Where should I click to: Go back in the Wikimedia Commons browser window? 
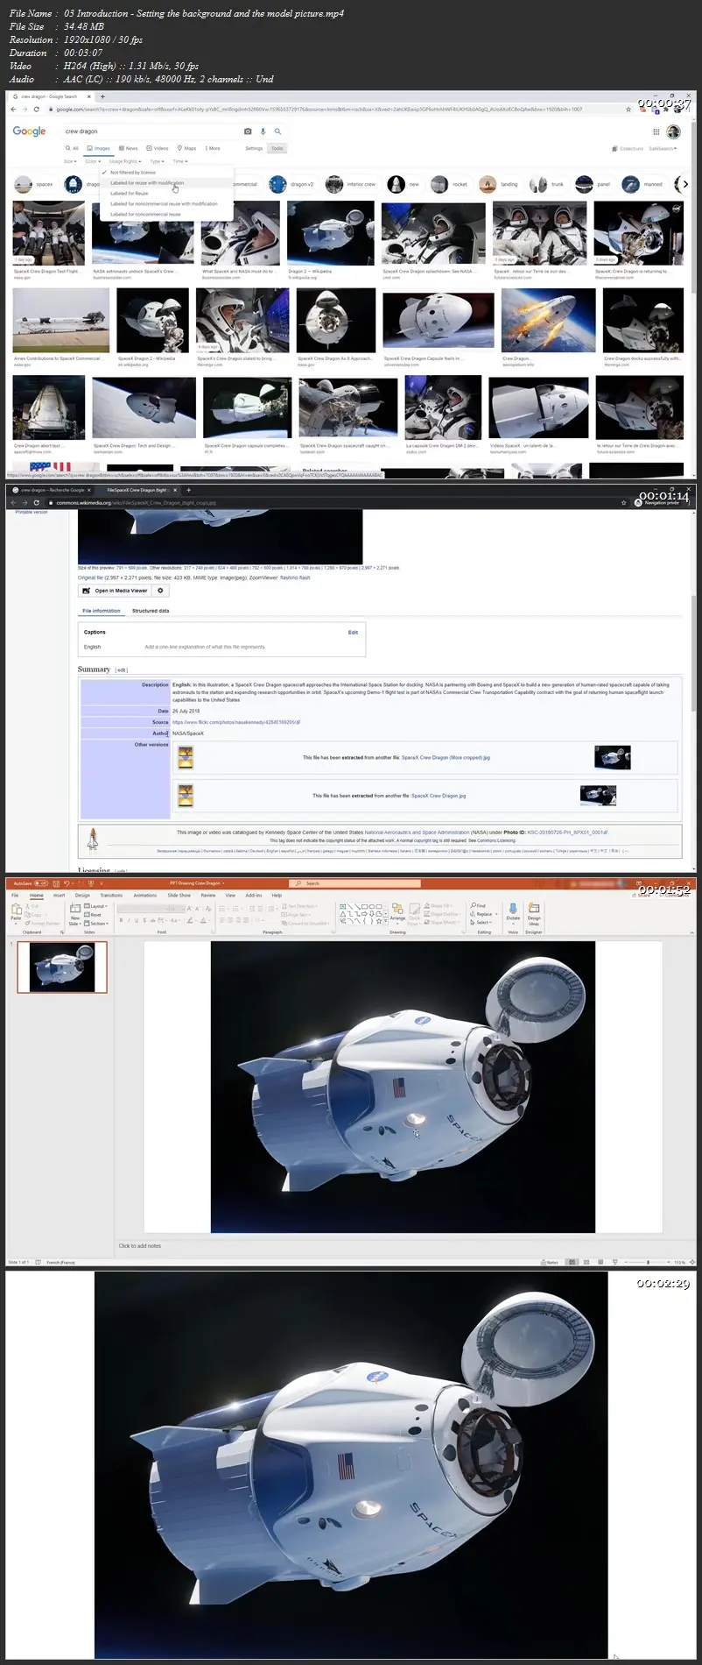tap(12, 502)
